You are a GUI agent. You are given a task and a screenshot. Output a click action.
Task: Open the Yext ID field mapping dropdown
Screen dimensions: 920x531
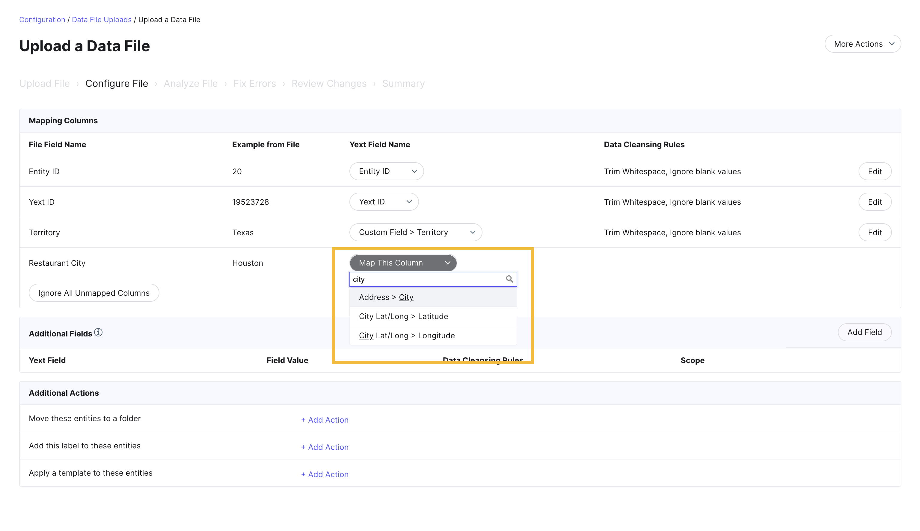pyautogui.click(x=384, y=202)
